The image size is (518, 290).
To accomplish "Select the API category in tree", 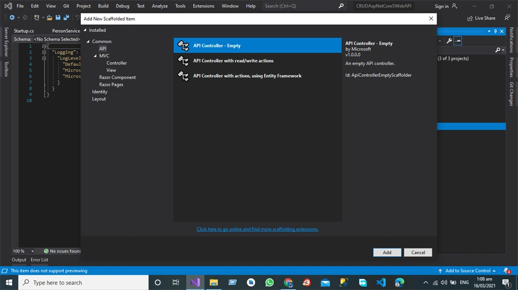I will pyautogui.click(x=103, y=48).
